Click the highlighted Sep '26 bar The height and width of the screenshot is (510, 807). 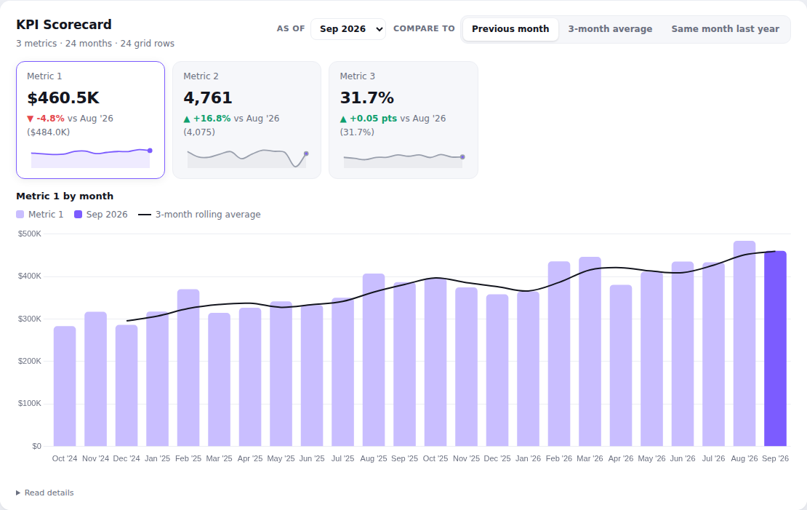[775, 348]
